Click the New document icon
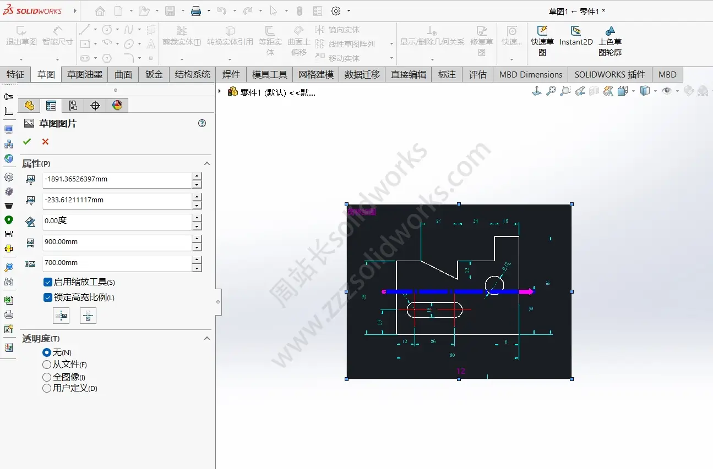This screenshot has height=469, width=713. click(119, 11)
